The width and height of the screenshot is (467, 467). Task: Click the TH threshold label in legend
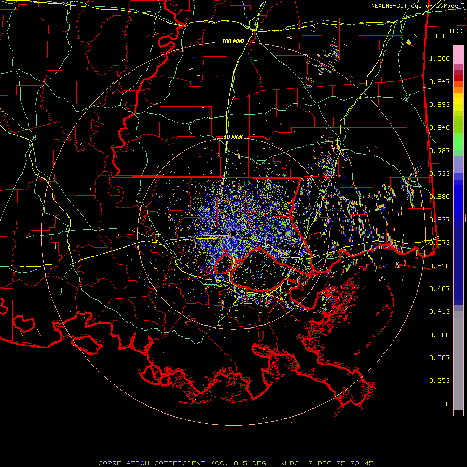(446, 404)
